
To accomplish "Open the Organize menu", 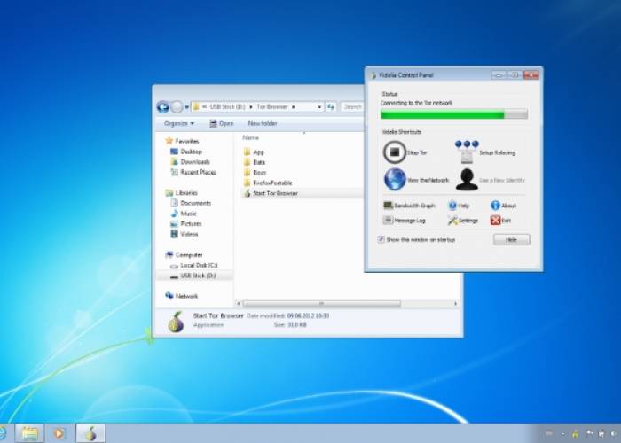I will (179, 123).
